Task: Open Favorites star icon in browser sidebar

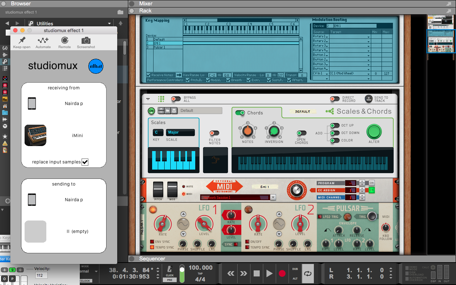Action: click(x=5, y=136)
